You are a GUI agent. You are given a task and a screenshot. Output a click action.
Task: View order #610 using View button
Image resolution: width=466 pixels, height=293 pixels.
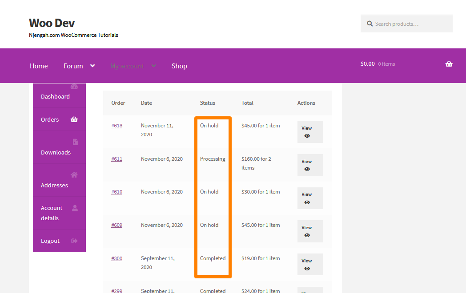310,198
